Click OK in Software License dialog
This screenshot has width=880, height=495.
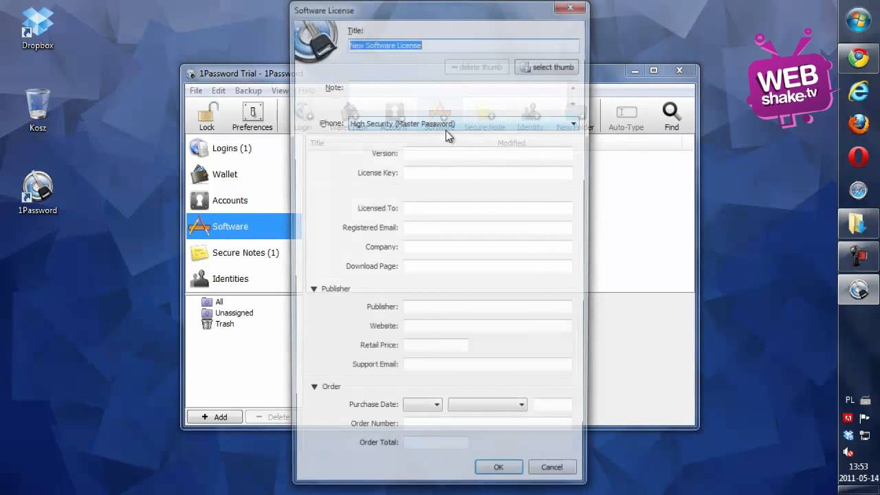pos(498,467)
